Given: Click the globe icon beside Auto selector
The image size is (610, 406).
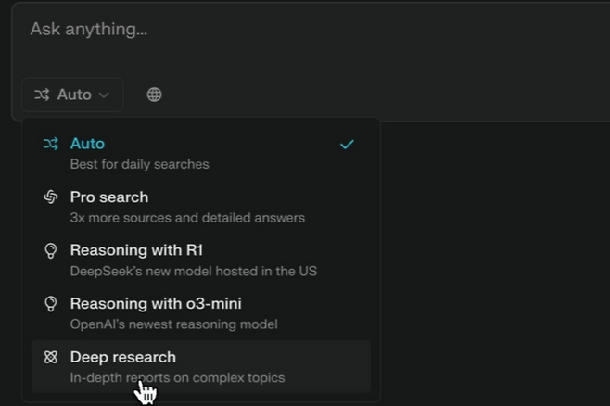Looking at the screenshot, I should click(x=155, y=95).
